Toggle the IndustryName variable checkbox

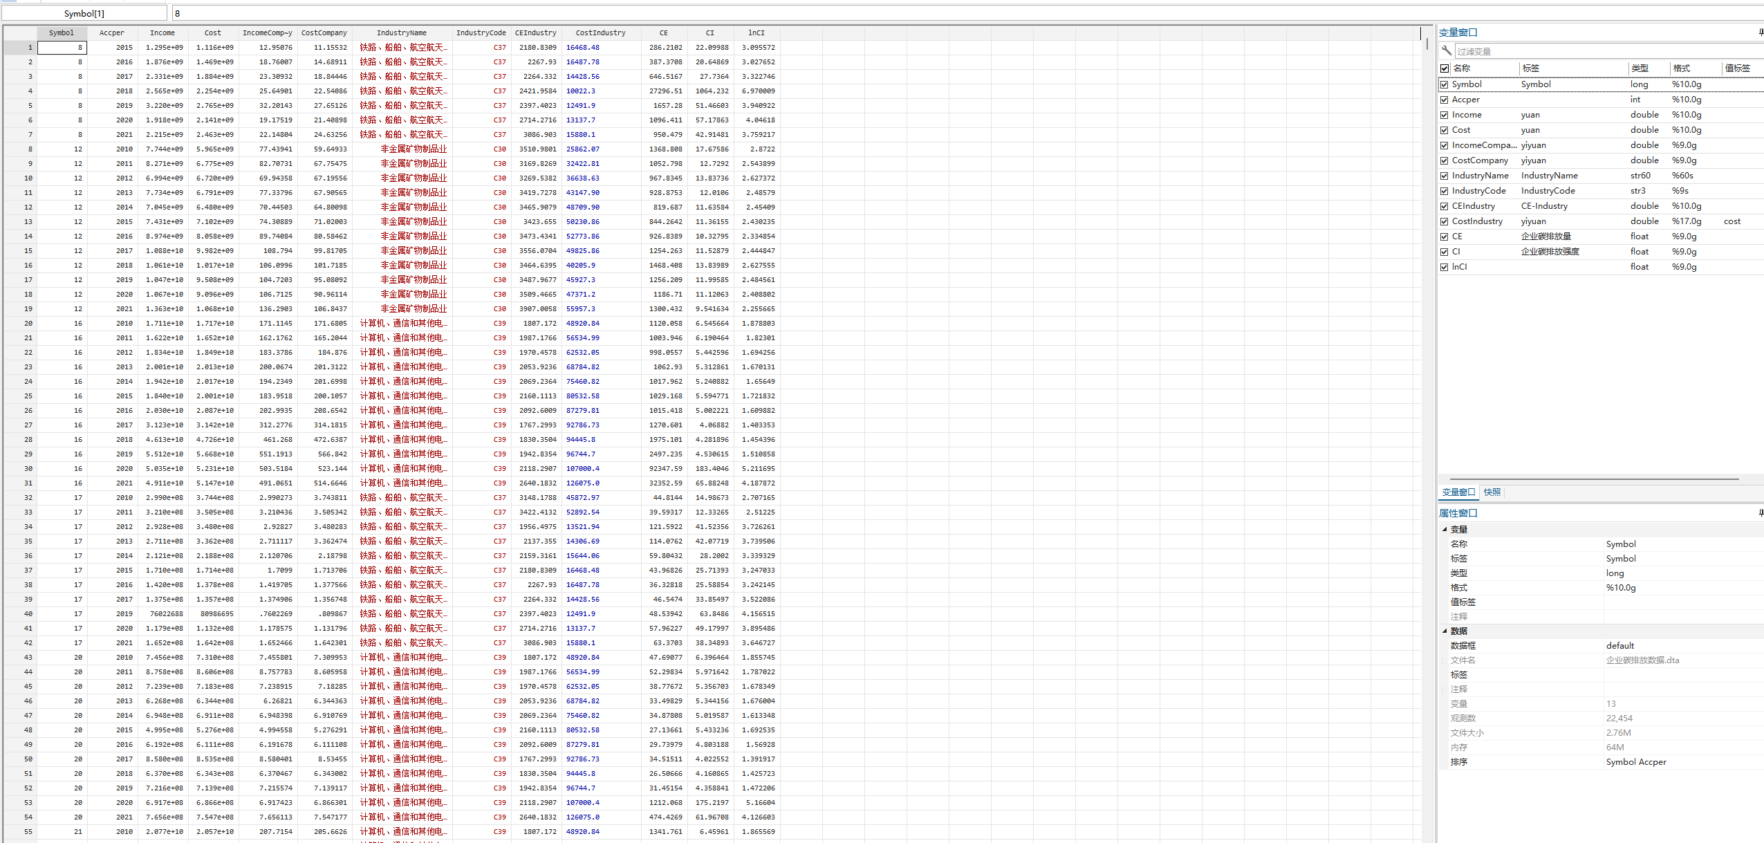point(1444,176)
